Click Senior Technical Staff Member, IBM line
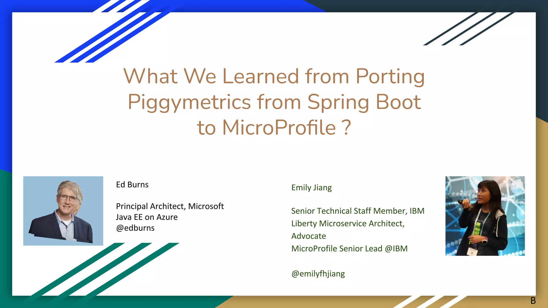 357,211
